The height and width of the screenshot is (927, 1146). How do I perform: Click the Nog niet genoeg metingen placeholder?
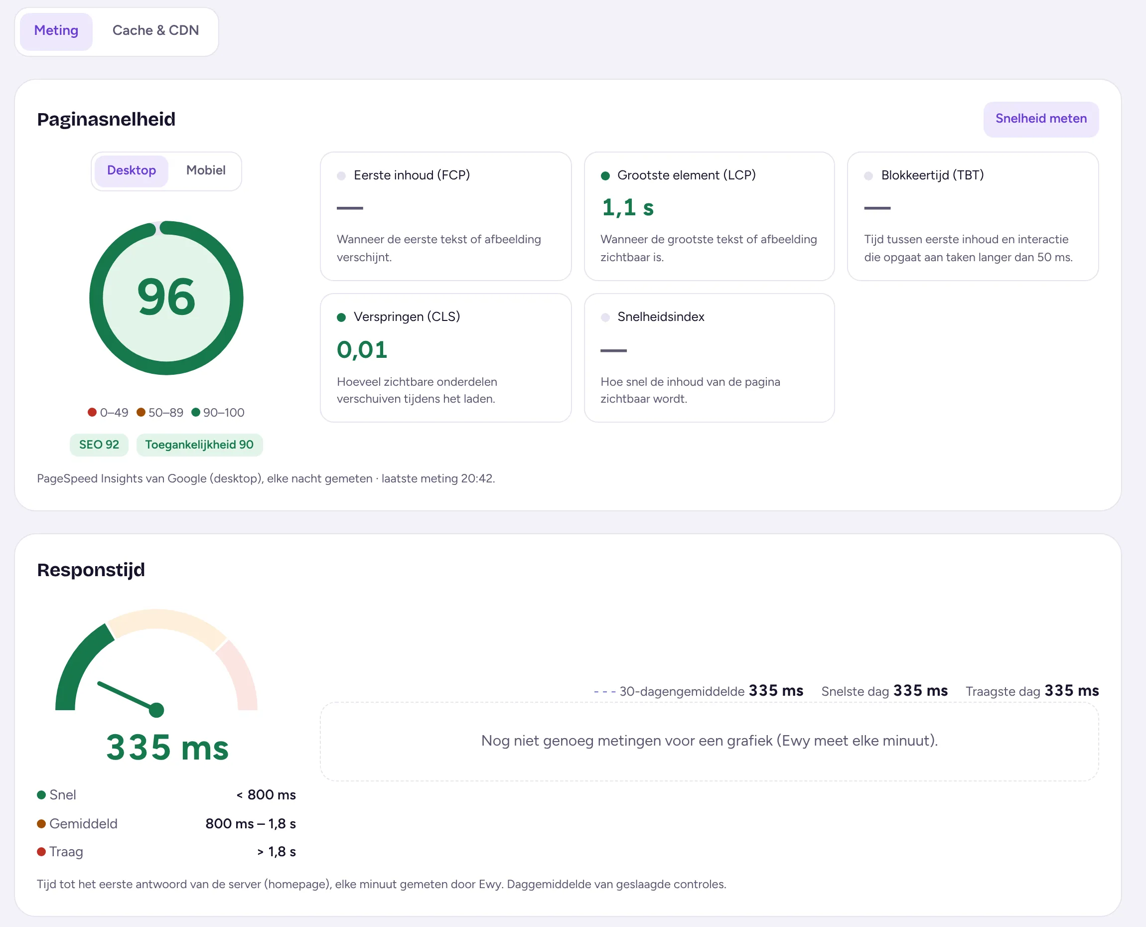[710, 741]
